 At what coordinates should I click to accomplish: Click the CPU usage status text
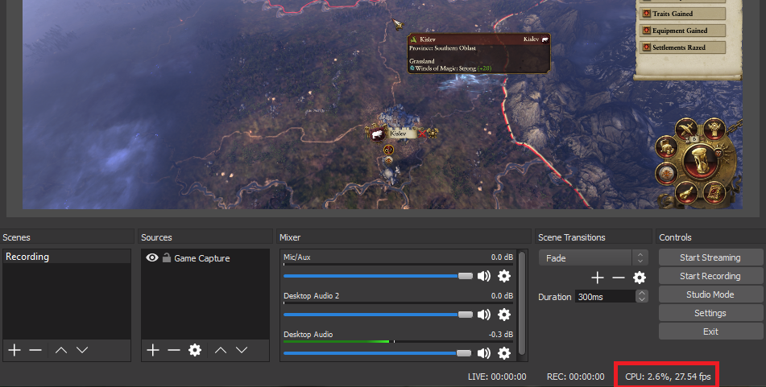668,377
